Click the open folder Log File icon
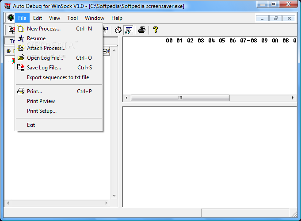This screenshot has width=301, height=221. click(x=21, y=57)
